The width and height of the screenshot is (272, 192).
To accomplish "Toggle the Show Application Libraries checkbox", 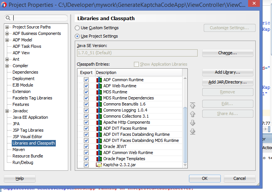I will click(136, 65).
